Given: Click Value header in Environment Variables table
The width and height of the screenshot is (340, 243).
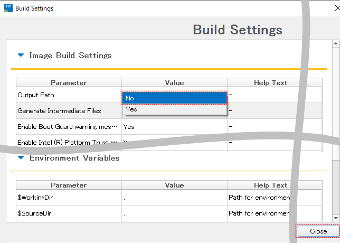Looking at the screenshot, I should pos(174,185).
